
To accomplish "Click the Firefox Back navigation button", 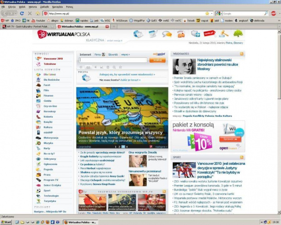I will pos(5,14).
